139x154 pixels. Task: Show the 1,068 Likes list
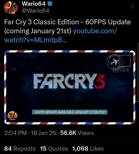[88, 148]
